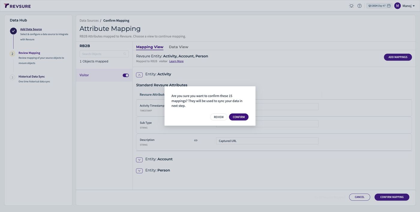This screenshot has width=420, height=212.
Task: Click the 1 Objects mapped text
Action: (94, 61)
